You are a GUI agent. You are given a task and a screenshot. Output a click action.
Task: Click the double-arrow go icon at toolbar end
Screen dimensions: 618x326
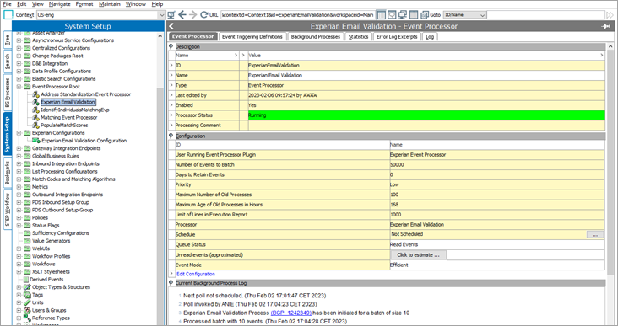610,15
